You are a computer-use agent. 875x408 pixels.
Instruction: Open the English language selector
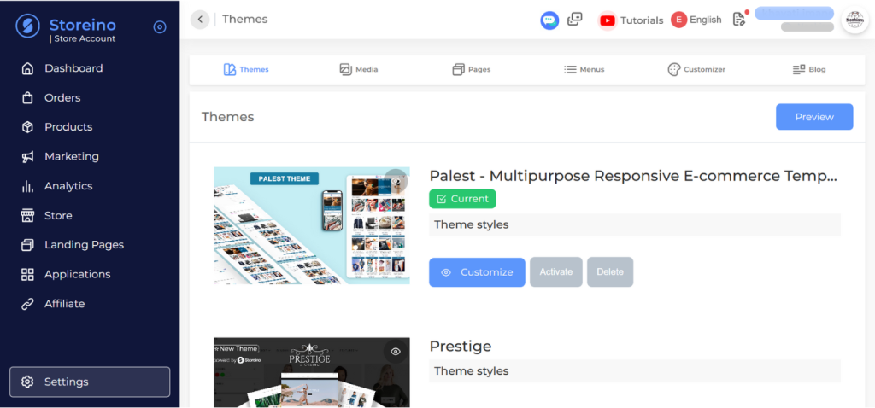(x=705, y=20)
